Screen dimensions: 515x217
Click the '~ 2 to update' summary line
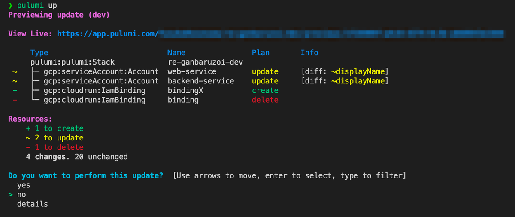55,138
